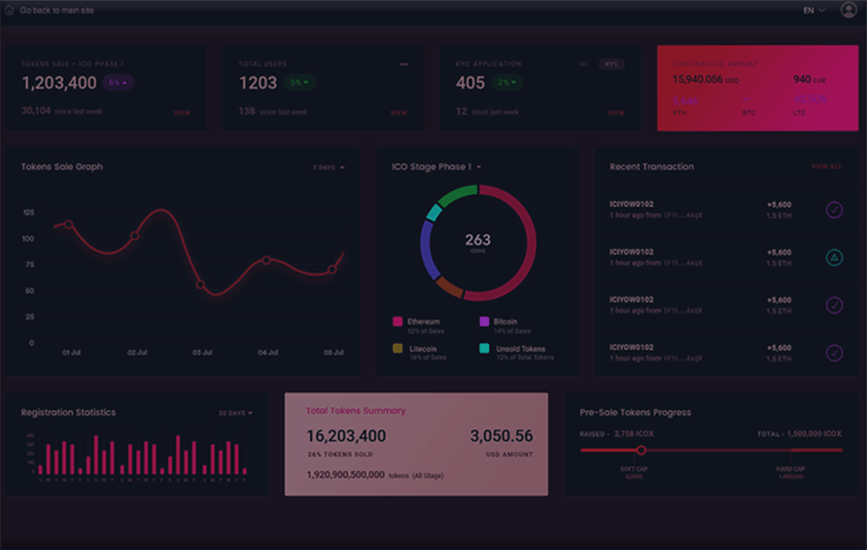Image resolution: width=867 pixels, height=550 pixels.
Task: Expand the 7 Days range dropdown
Action: [x=329, y=167]
